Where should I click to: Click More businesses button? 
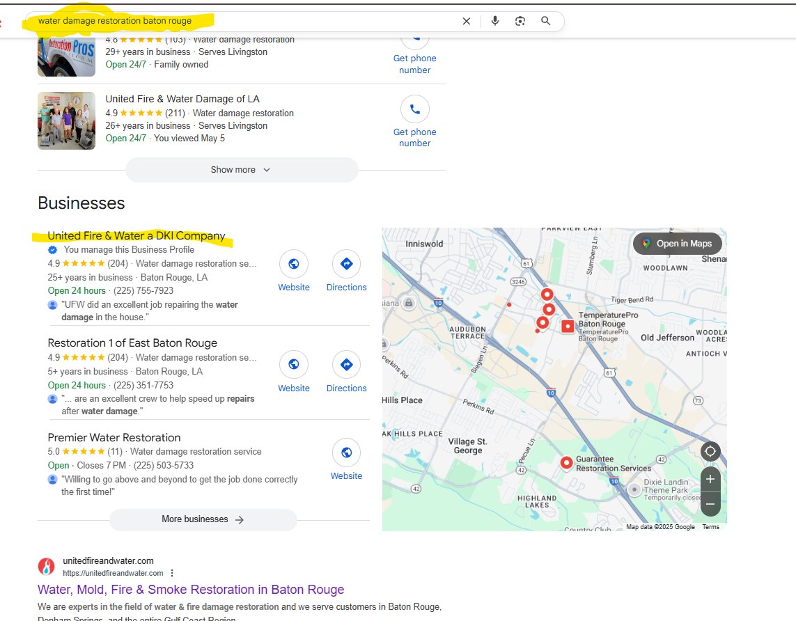tap(203, 519)
